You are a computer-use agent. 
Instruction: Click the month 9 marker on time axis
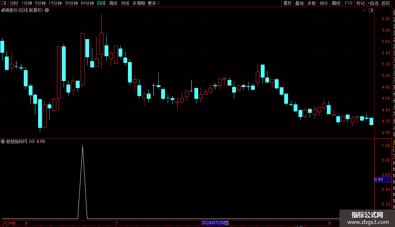(330, 223)
